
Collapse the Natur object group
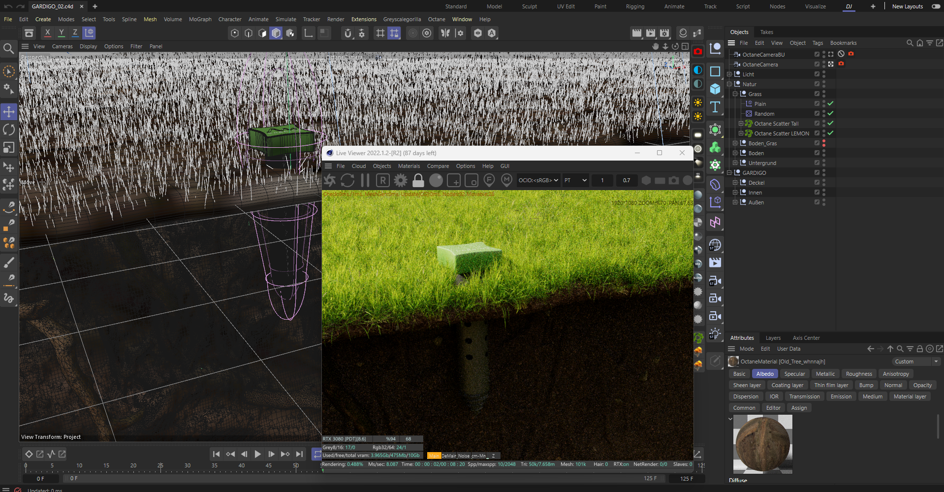point(729,84)
